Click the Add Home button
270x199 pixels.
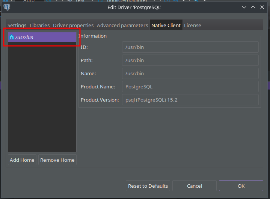click(22, 160)
